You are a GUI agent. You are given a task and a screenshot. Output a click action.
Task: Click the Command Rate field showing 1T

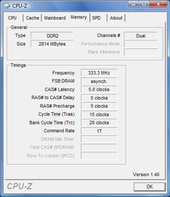[x=99, y=131]
